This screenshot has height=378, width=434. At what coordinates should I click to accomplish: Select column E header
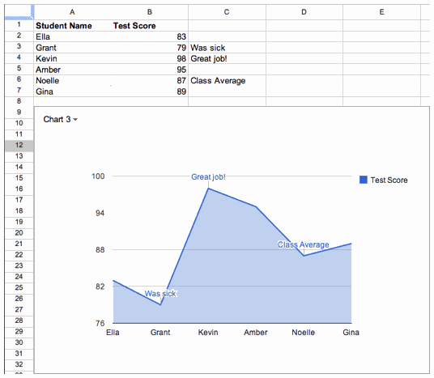click(x=381, y=12)
